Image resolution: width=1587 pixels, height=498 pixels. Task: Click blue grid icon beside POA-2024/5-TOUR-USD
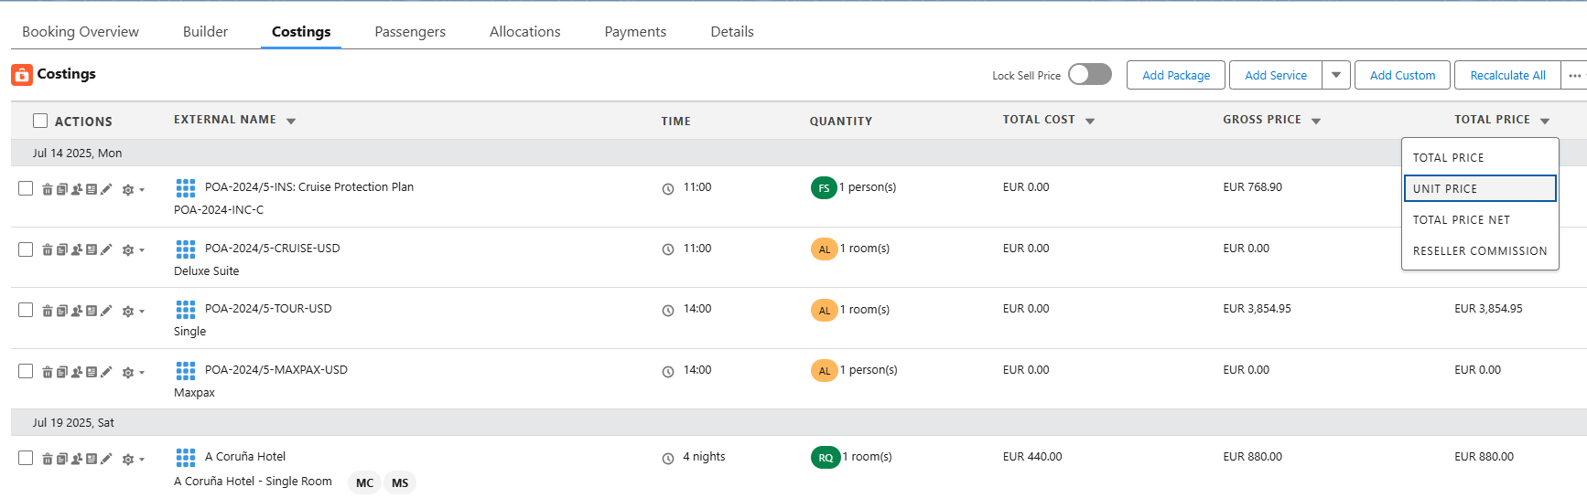point(186,310)
